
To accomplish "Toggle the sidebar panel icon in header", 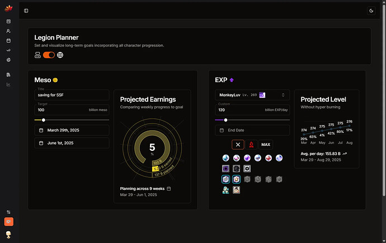I will (x=26, y=11).
